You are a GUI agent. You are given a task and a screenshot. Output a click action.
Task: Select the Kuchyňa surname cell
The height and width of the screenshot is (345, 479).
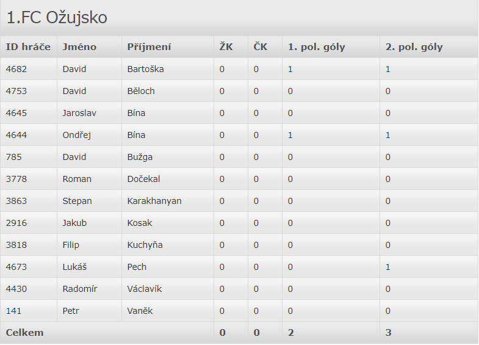145,245
